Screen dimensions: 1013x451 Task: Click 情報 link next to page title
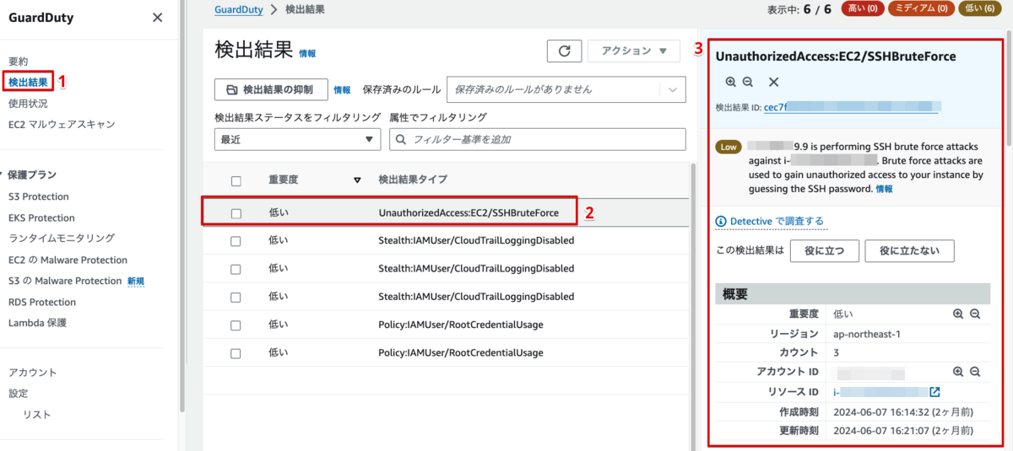click(x=307, y=53)
